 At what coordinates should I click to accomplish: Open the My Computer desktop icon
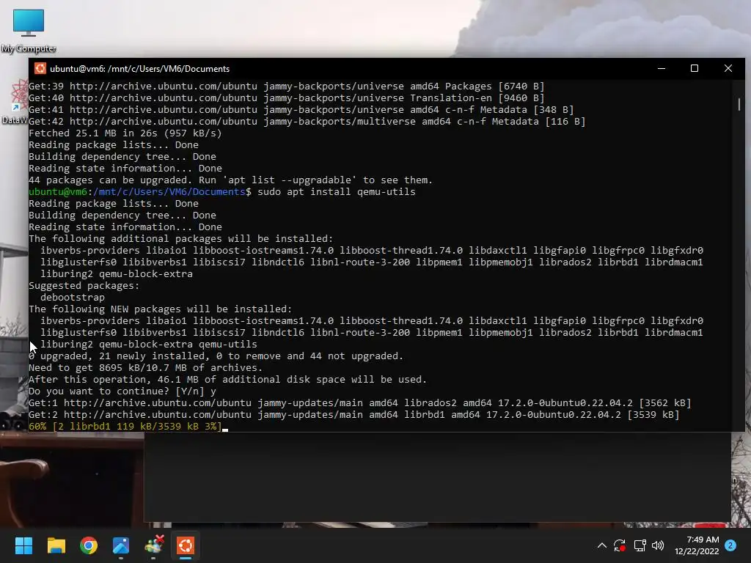tap(29, 30)
